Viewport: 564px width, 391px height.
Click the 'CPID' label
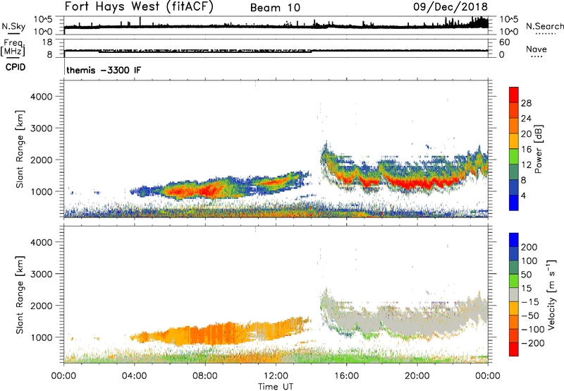point(16,67)
